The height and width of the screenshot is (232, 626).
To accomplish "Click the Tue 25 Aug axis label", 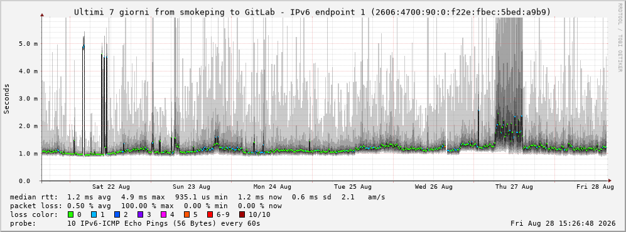I will (x=352, y=187).
